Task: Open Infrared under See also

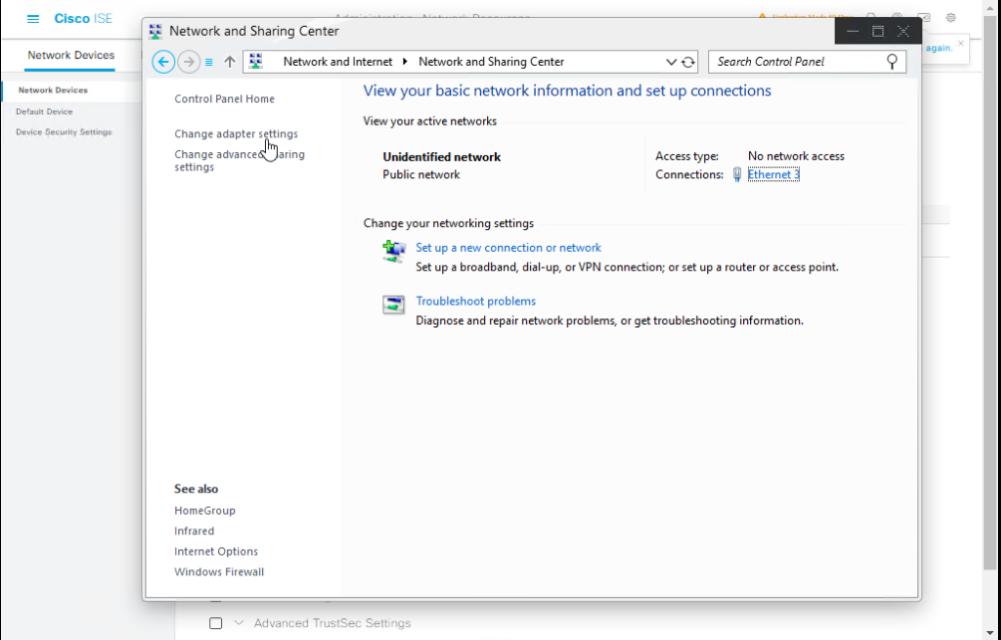Action: coord(194,531)
